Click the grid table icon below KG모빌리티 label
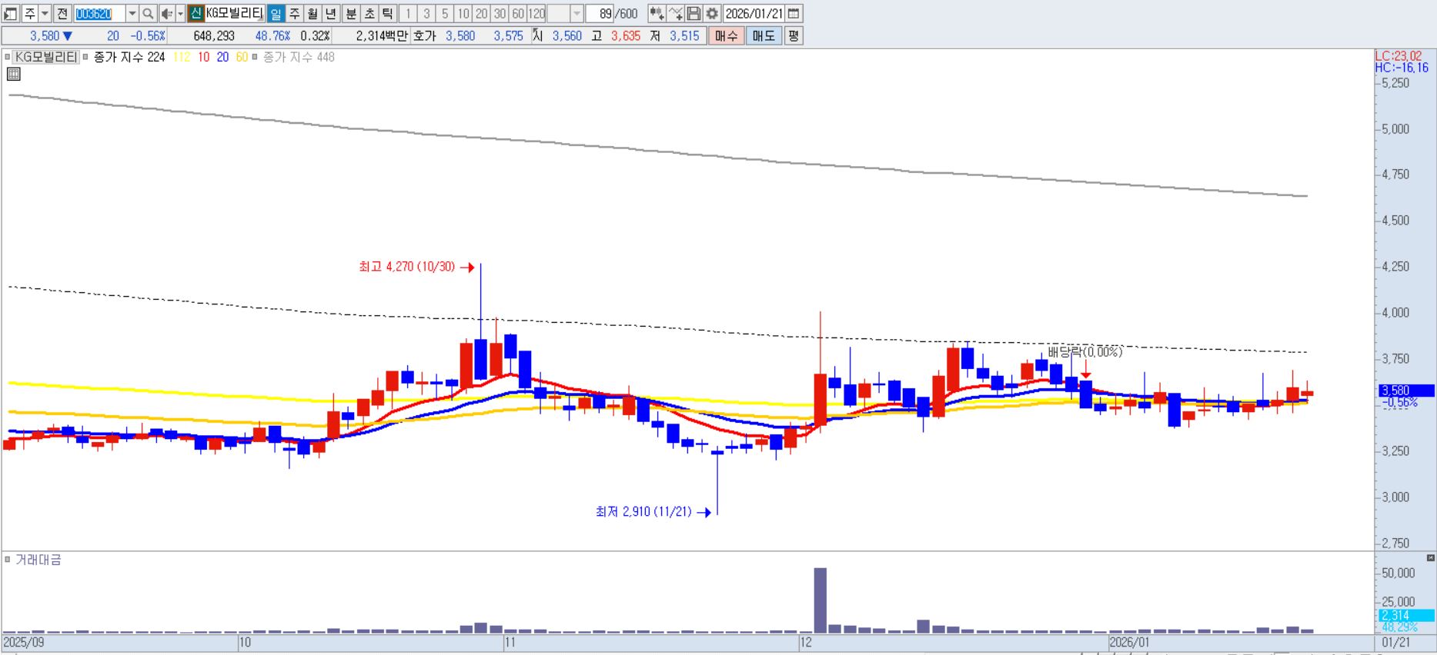The height and width of the screenshot is (655, 1437). 13,74
